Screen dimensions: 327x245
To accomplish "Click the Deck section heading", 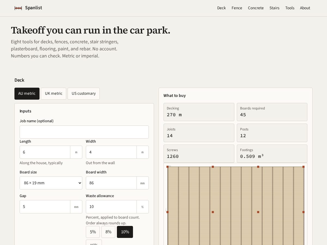I will (19, 80).
